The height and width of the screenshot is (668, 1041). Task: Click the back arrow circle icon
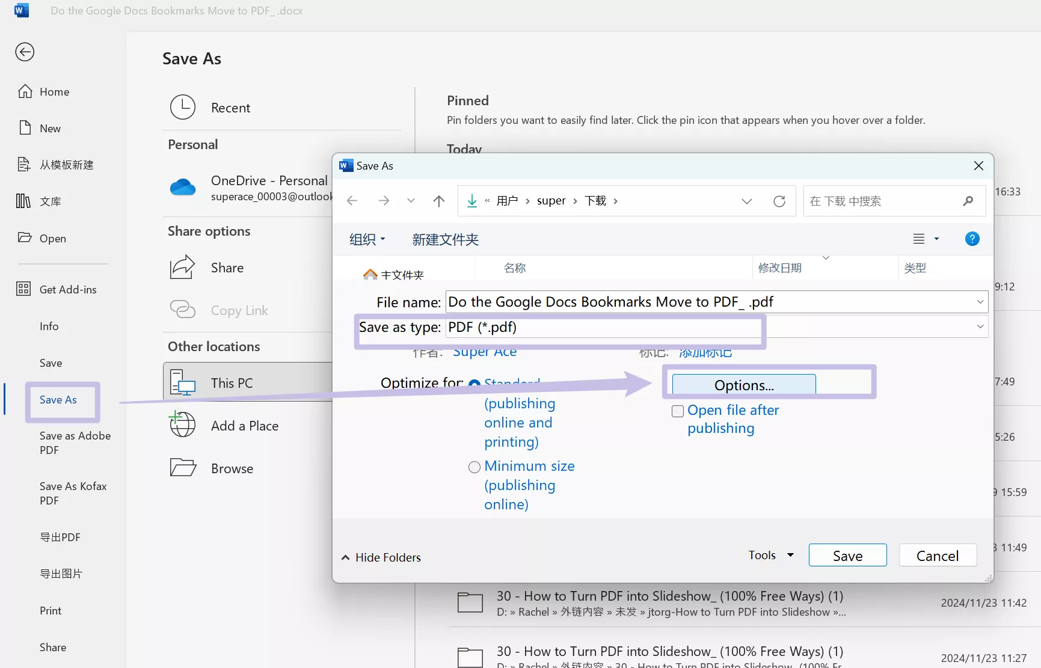(x=25, y=52)
